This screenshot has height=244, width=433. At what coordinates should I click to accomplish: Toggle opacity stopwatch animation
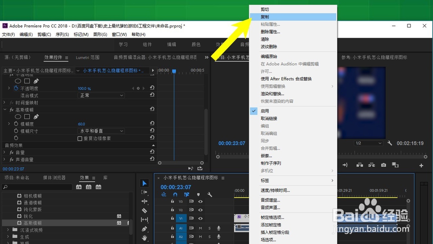pyautogui.click(x=16, y=88)
